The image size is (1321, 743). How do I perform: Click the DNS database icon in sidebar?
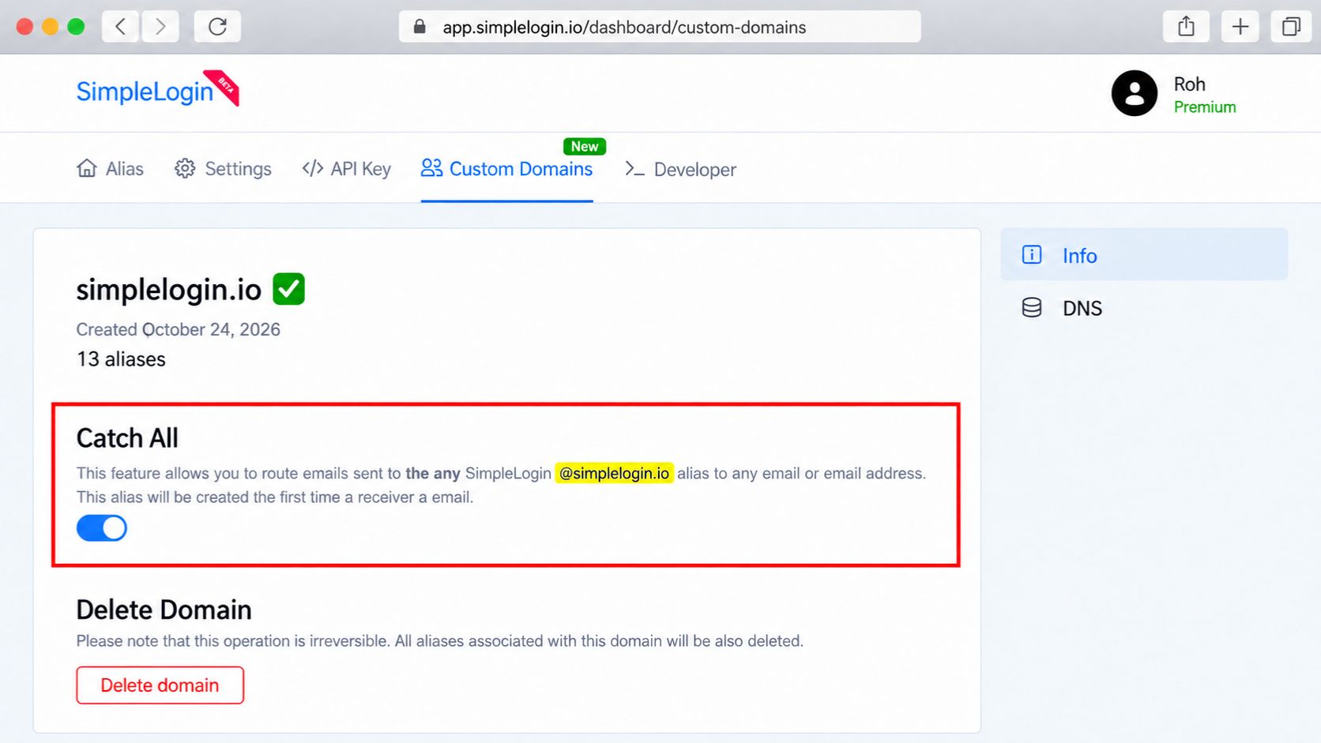tap(1032, 308)
